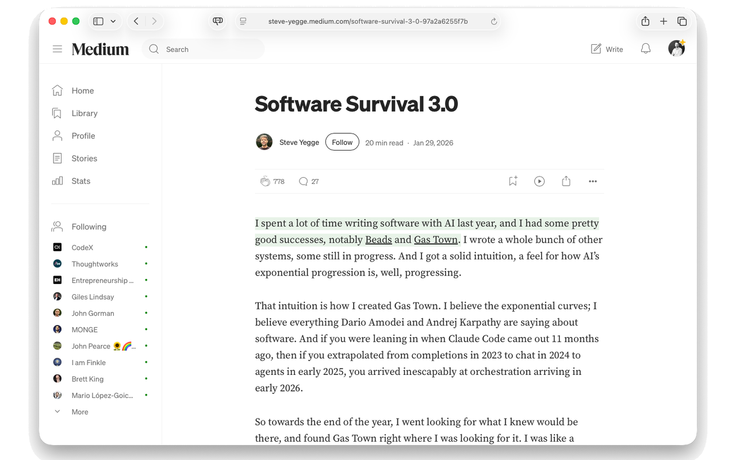Go forward to the next page
The height and width of the screenshot is (460, 736).
[x=154, y=21]
